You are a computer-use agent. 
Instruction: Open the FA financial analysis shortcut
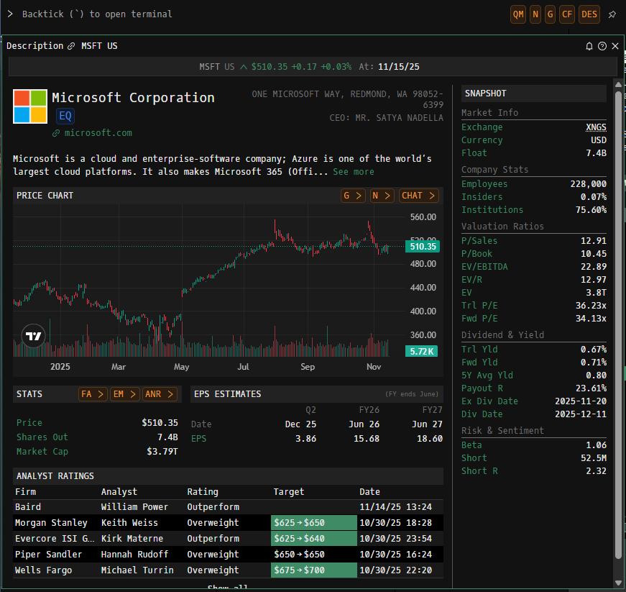pyautogui.click(x=93, y=394)
